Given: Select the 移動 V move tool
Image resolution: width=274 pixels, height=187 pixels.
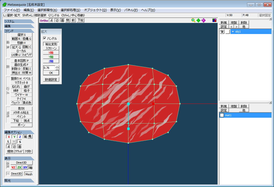Looking at the screenshot, I should [21, 43].
